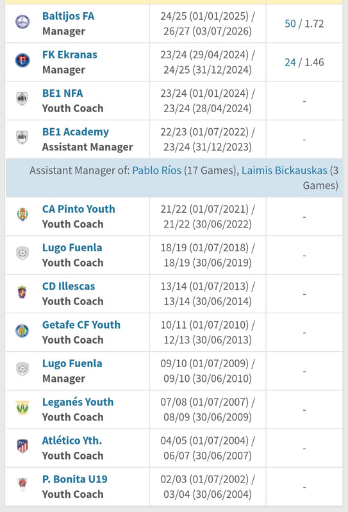Click the CD Illescas crest icon
This screenshot has height=512, width=348.
[22, 292]
